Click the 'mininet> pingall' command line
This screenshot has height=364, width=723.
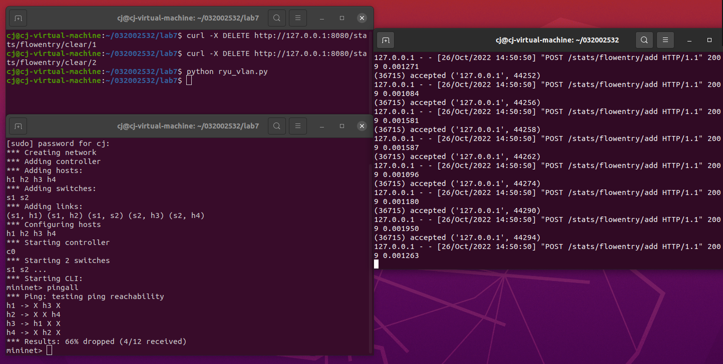(x=43, y=287)
